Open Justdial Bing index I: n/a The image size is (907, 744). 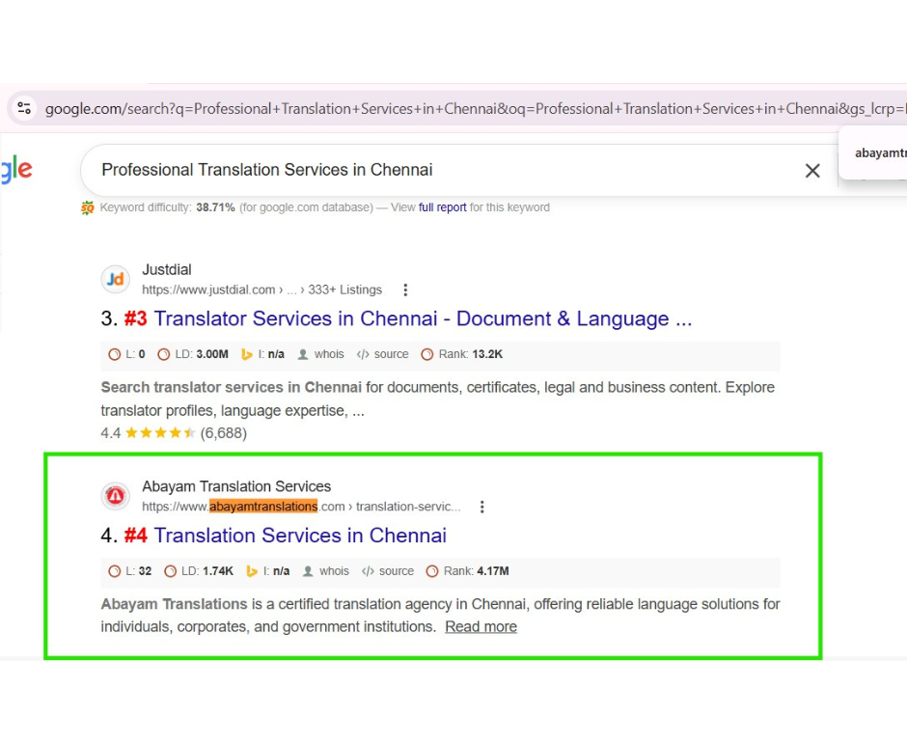coord(262,354)
